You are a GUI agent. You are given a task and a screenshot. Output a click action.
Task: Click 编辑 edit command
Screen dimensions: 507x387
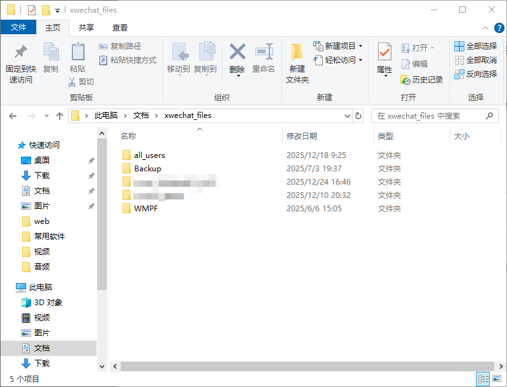point(414,64)
